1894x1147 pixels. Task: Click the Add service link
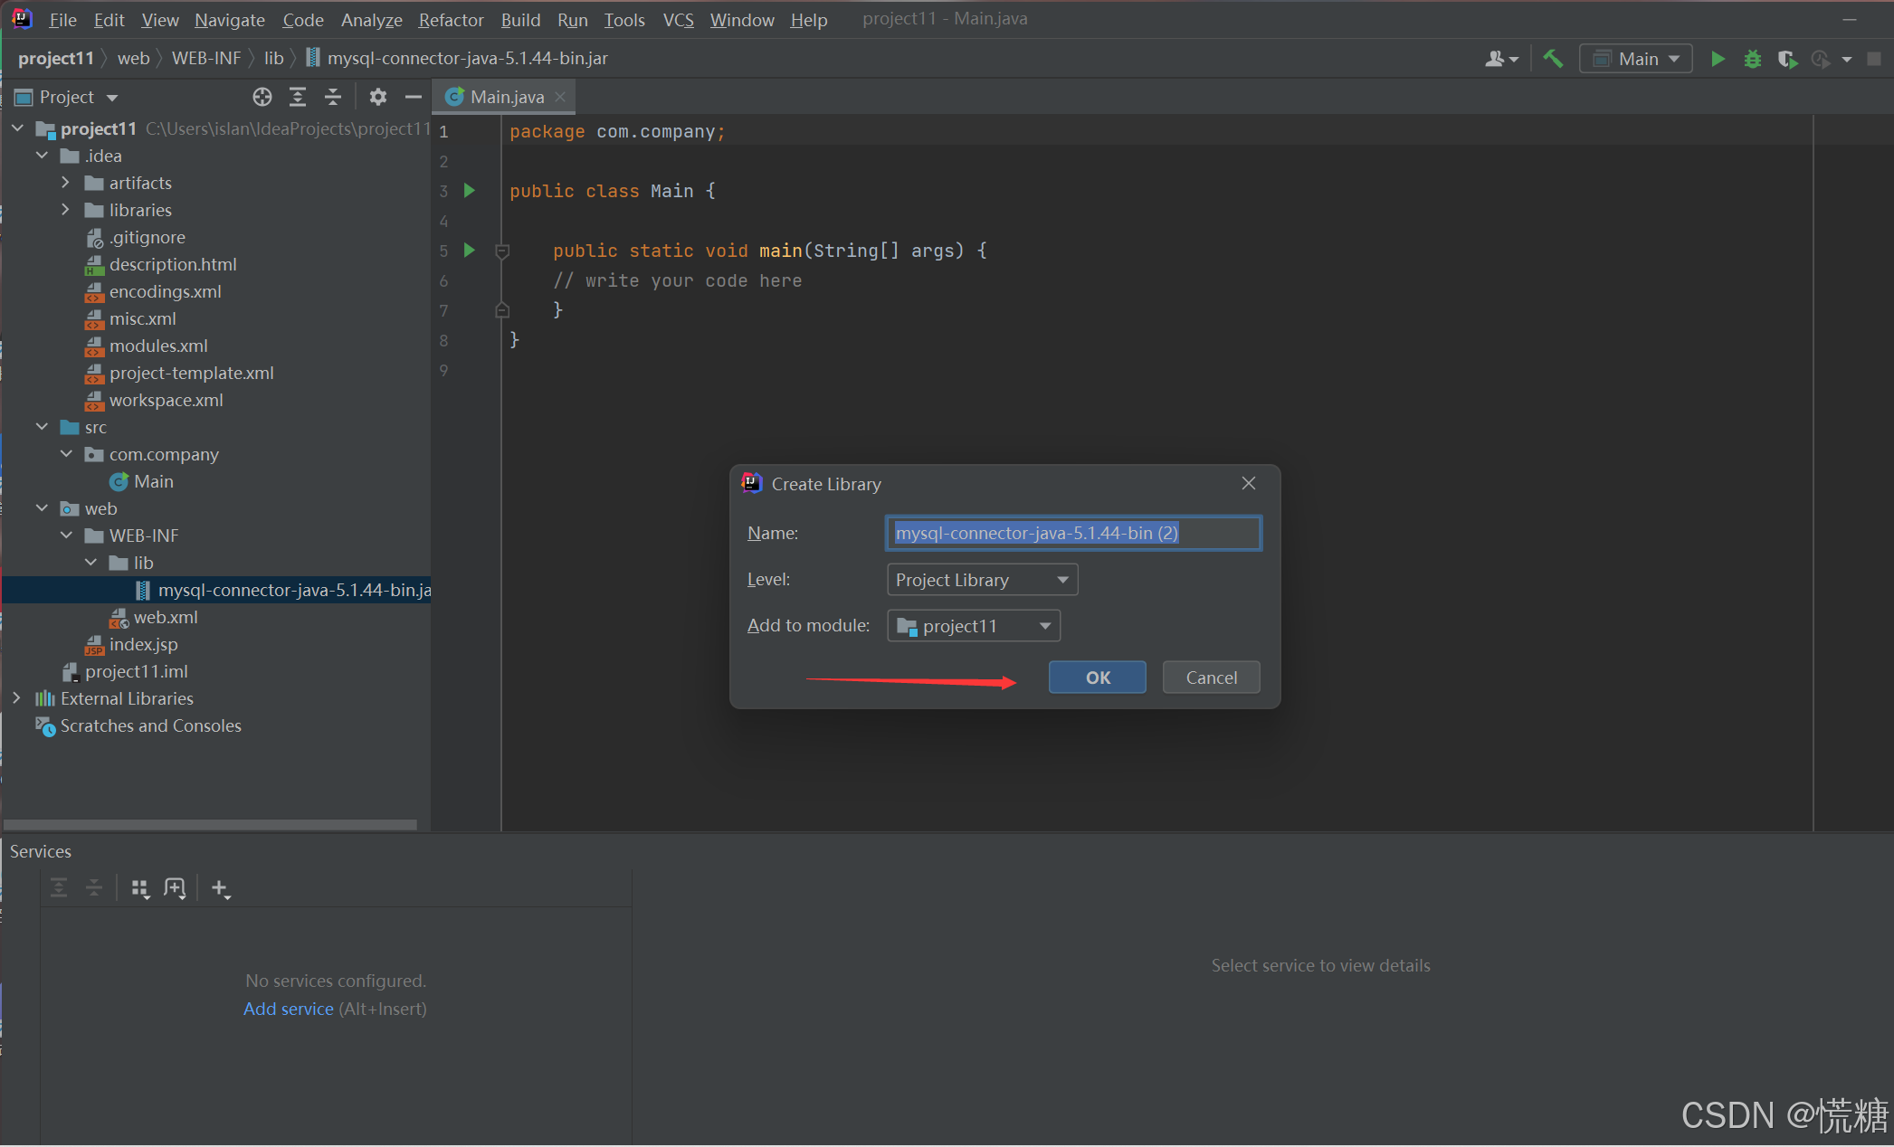(x=289, y=1009)
